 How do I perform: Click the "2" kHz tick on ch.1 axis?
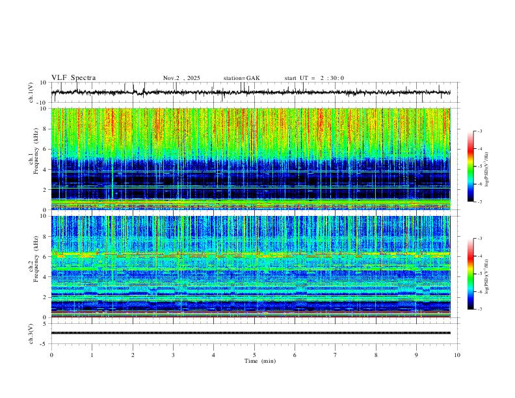tap(46, 189)
